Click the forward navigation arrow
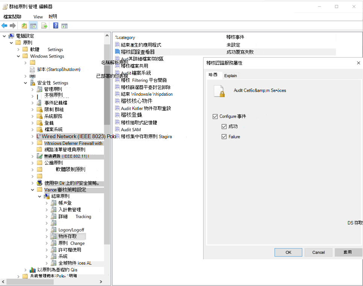The image size is (363, 286). [12, 26]
